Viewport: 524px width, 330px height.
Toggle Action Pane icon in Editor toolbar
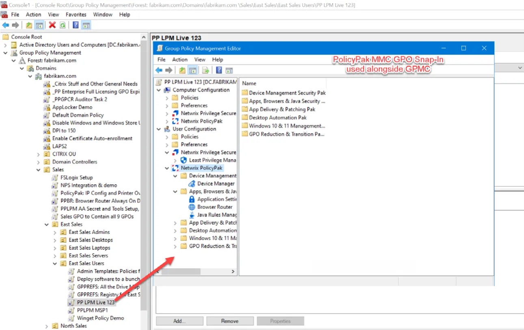pos(230,70)
